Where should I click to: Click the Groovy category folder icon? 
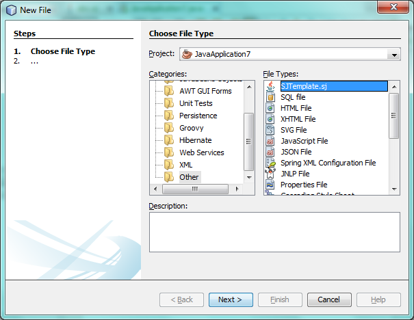(168, 128)
